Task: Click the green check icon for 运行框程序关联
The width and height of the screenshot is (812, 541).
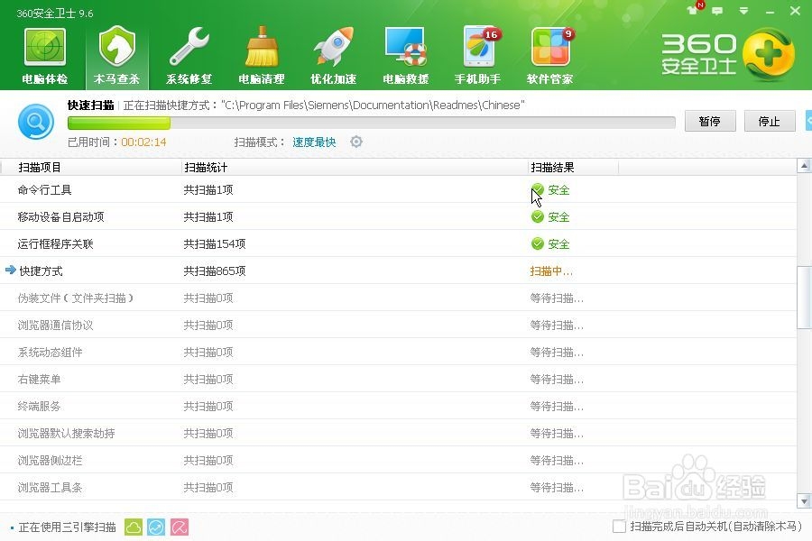Action: coord(538,243)
